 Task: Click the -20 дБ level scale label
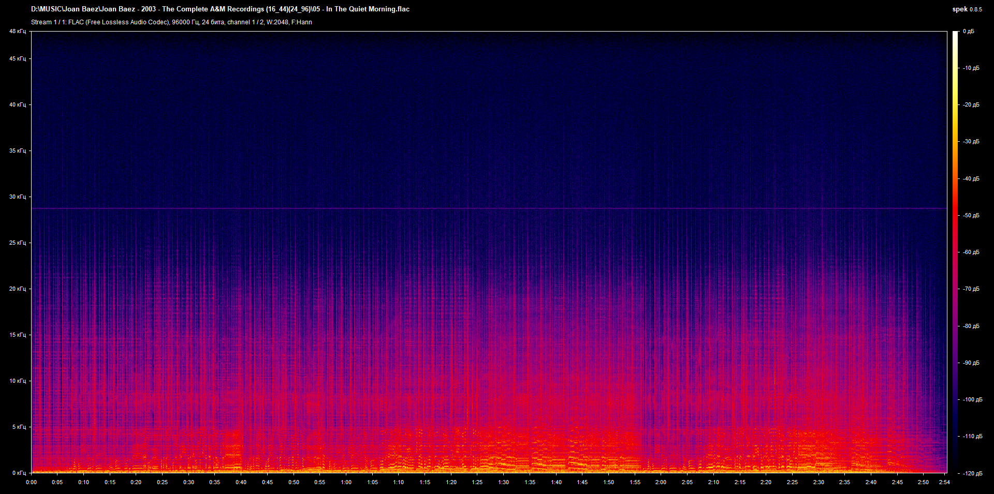tap(971, 105)
